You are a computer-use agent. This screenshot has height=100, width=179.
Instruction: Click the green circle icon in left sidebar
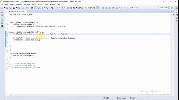point(2,26)
